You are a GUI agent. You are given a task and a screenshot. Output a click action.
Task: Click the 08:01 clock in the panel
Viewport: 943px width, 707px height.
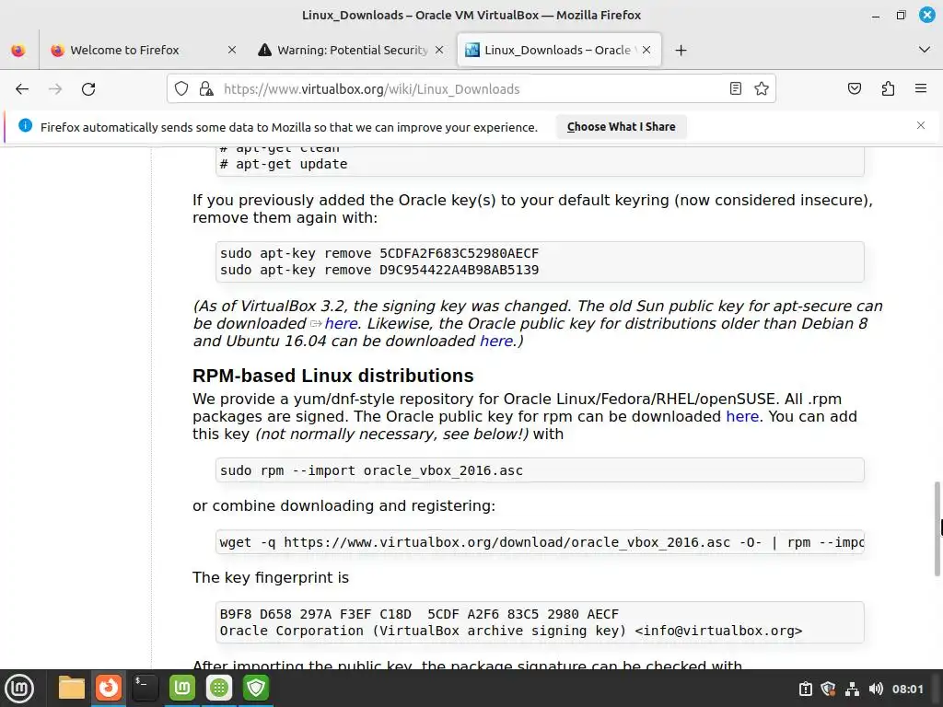coord(907,689)
